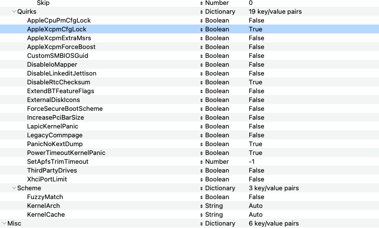379x228 pixels.
Task: Open type stepper for Quirks row
Action: (x=202, y=12)
